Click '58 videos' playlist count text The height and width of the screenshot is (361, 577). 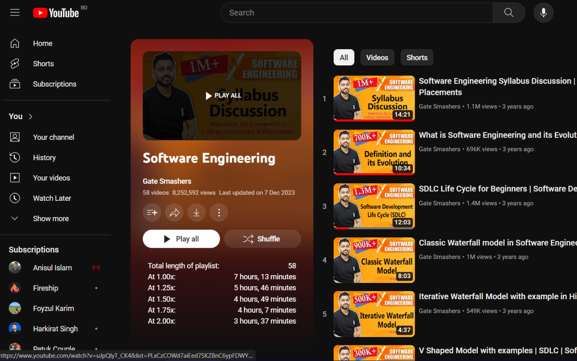(x=156, y=193)
